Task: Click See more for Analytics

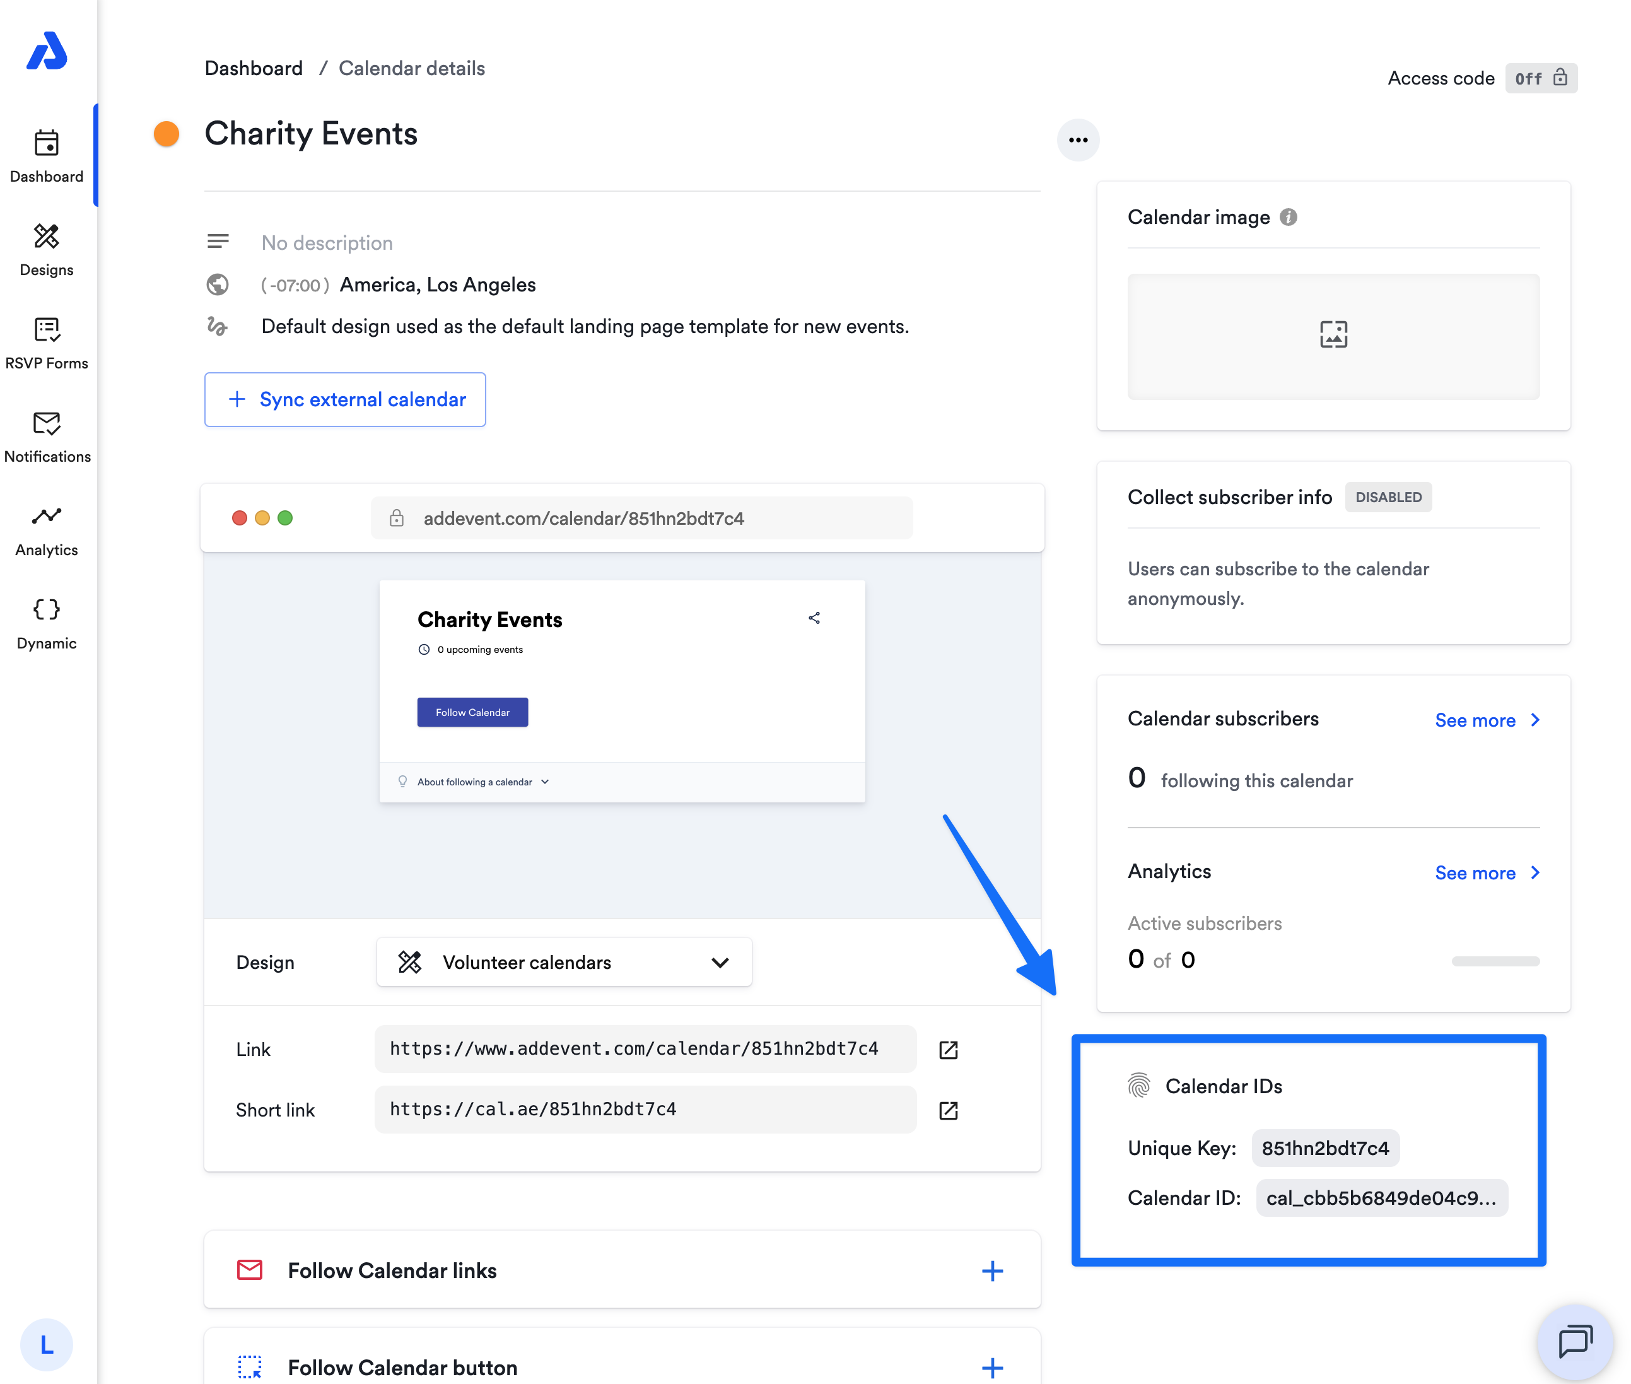Action: (1487, 872)
